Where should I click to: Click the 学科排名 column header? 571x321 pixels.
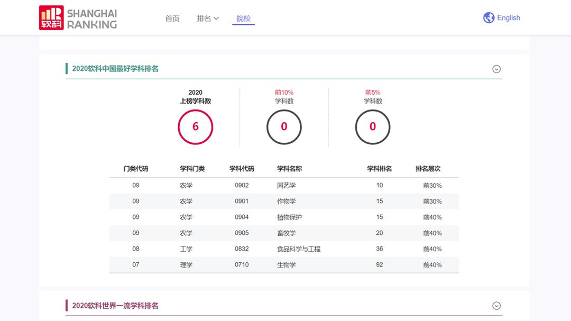tap(379, 169)
